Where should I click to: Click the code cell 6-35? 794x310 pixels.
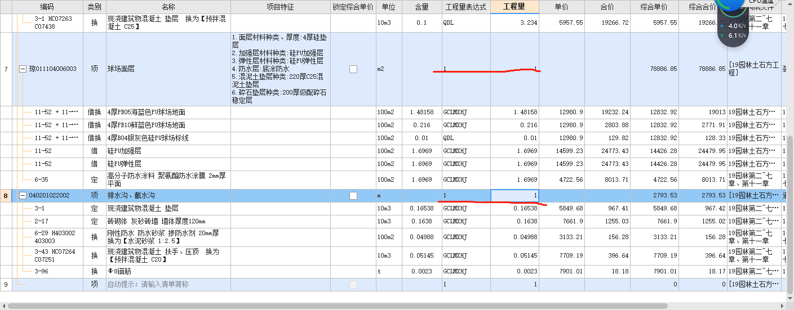pyautogui.click(x=48, y=180)
